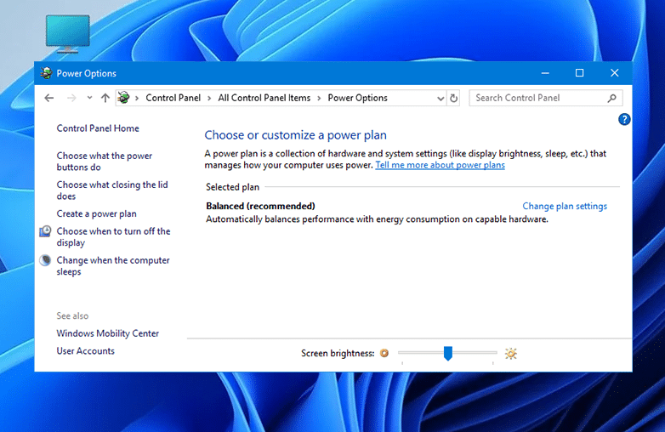Image resolution: width=665 pixels, height=432 pixels.
Task: Open Control Panel Home
Action: pyautogui.click(x=98, y=128)
